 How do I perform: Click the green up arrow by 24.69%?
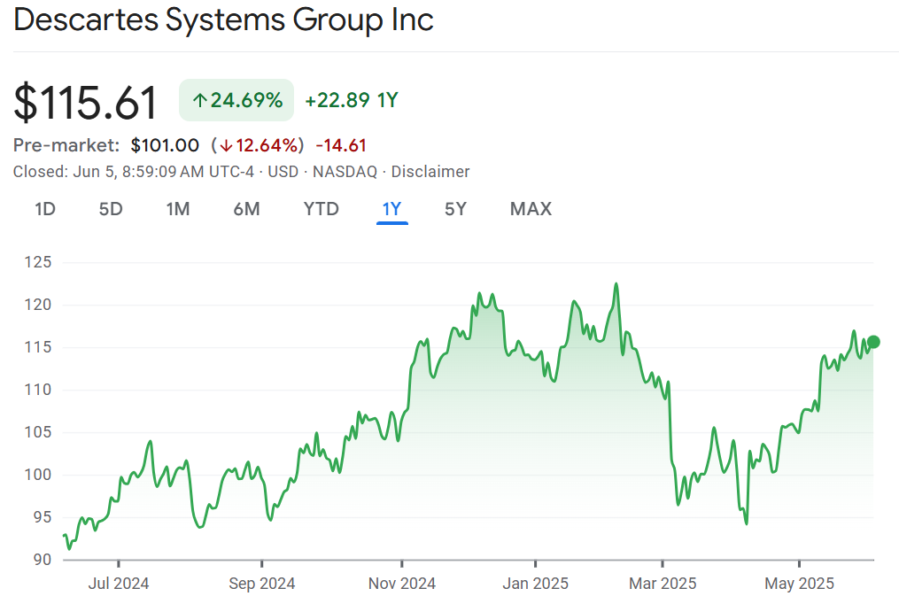(x=199, y=101)
